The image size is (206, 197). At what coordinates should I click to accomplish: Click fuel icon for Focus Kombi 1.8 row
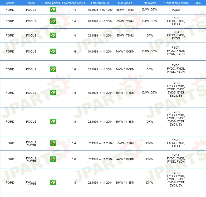53,183
